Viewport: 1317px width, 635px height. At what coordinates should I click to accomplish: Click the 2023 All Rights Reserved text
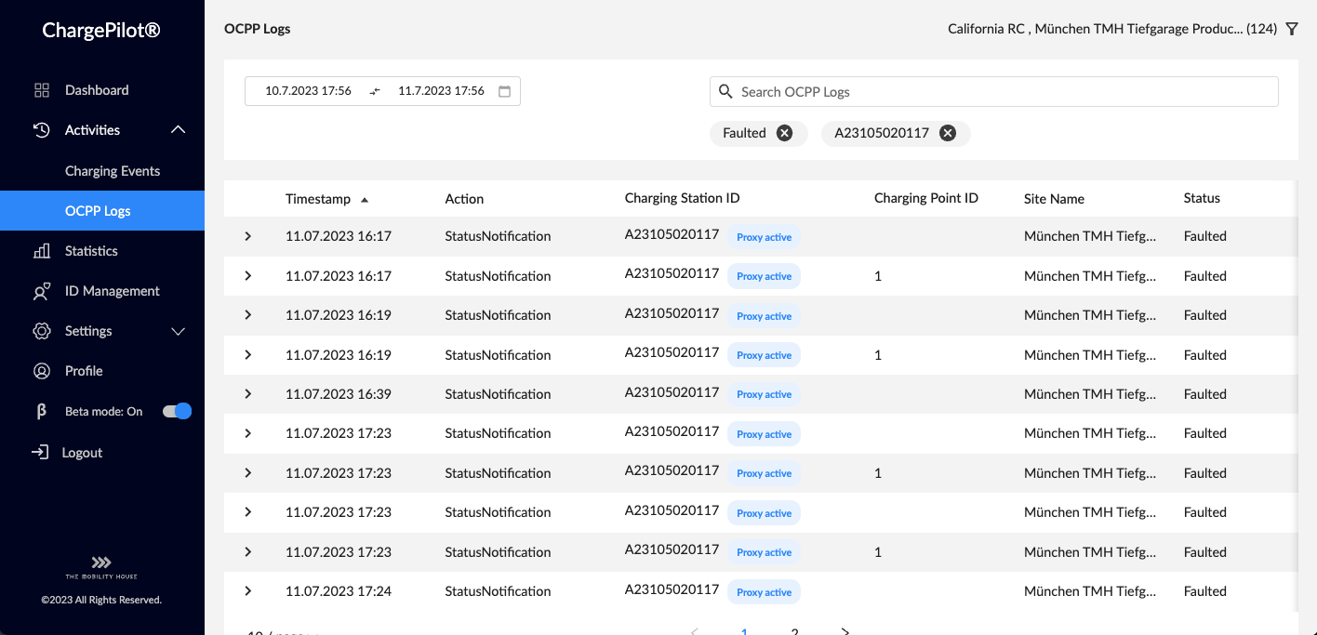(101, 600)
